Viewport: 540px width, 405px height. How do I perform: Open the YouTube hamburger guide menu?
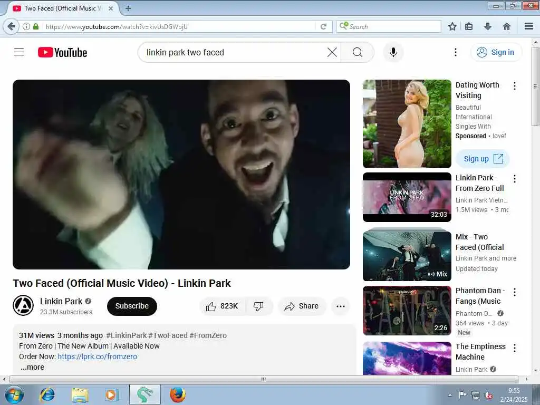pyautogui.click(x=19, y=52)
